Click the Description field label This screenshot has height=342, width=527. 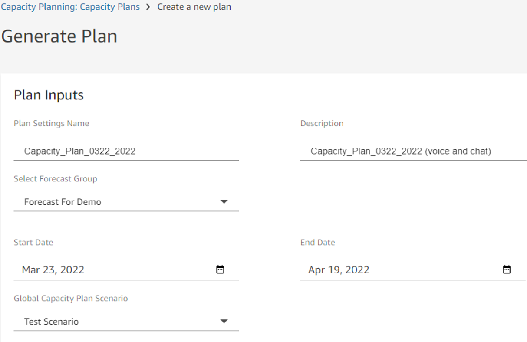tap(322, 123)
